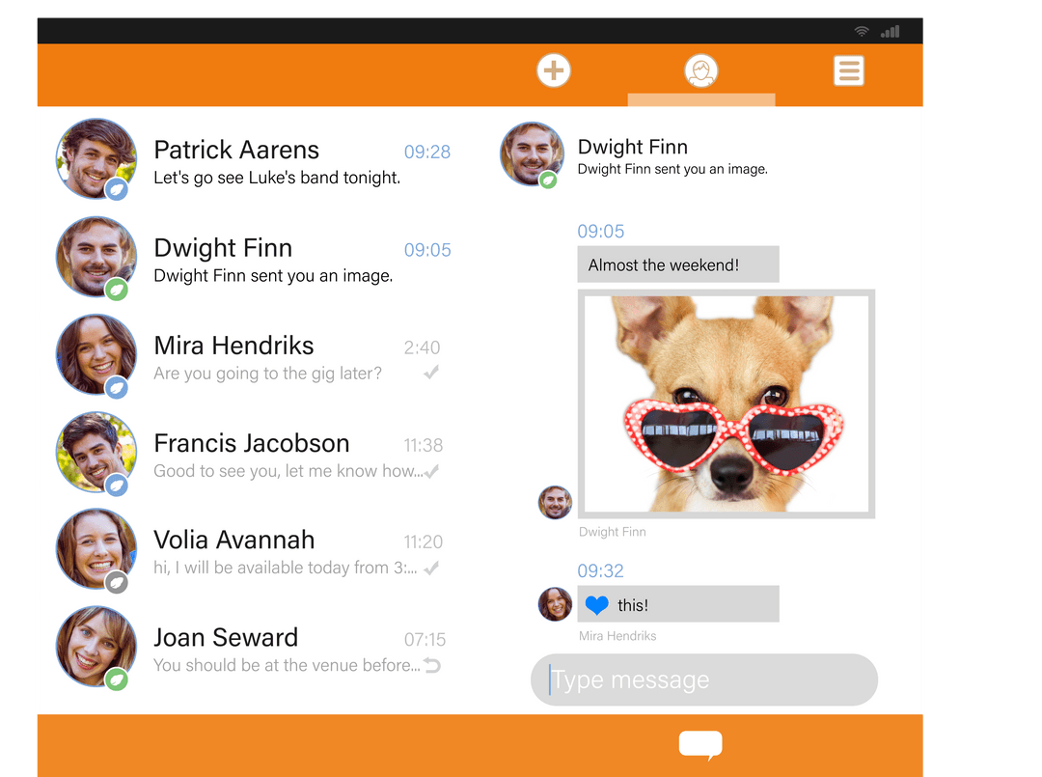Focus the Type message input field
The height and width of the screenshot is (777, 1042).
pyautogui.click(x=703, y=680)
